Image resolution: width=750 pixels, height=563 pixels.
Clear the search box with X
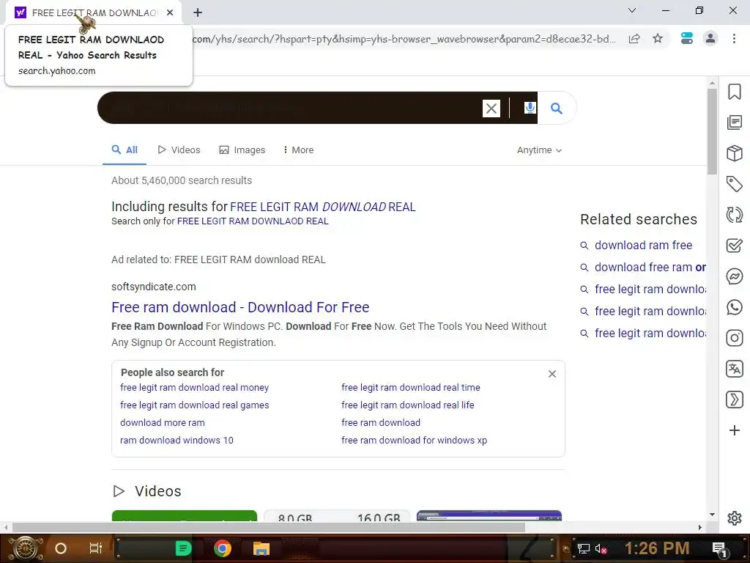point(491,108)
